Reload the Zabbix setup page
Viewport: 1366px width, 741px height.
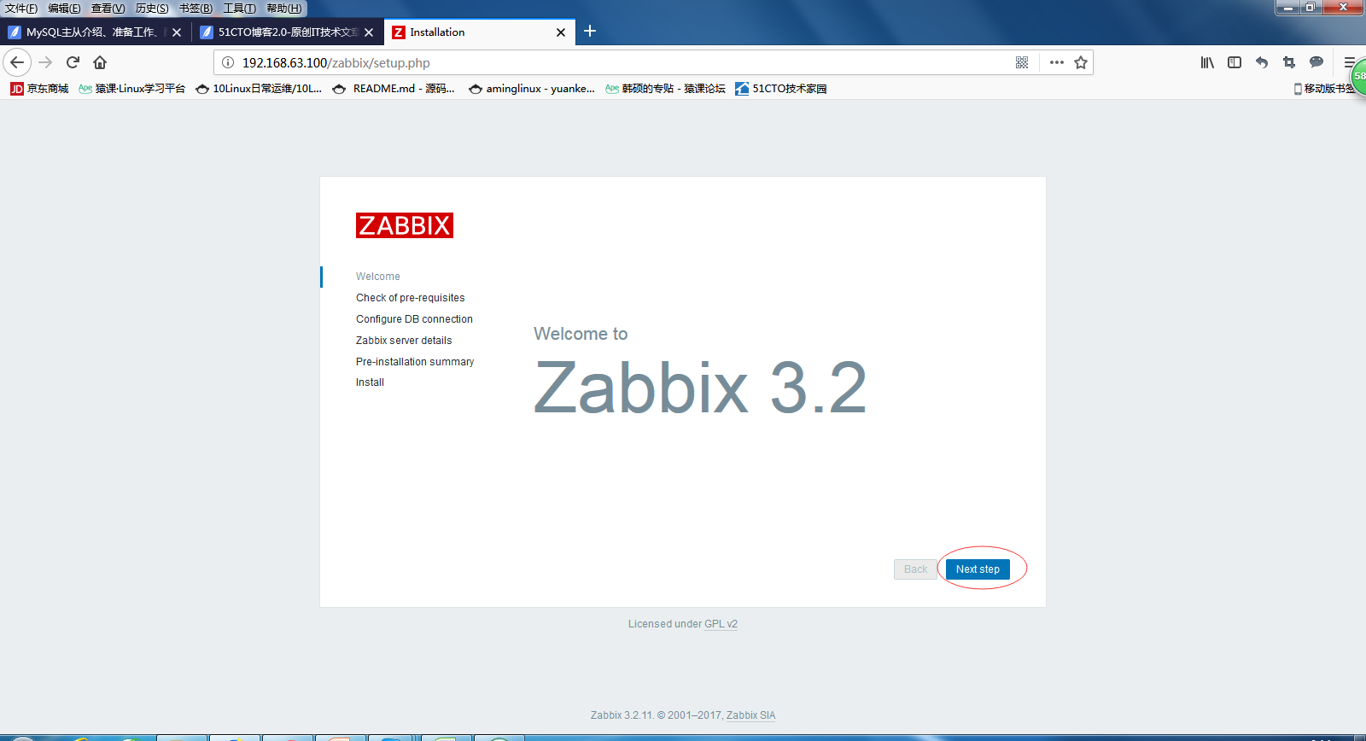click(73, 62)
